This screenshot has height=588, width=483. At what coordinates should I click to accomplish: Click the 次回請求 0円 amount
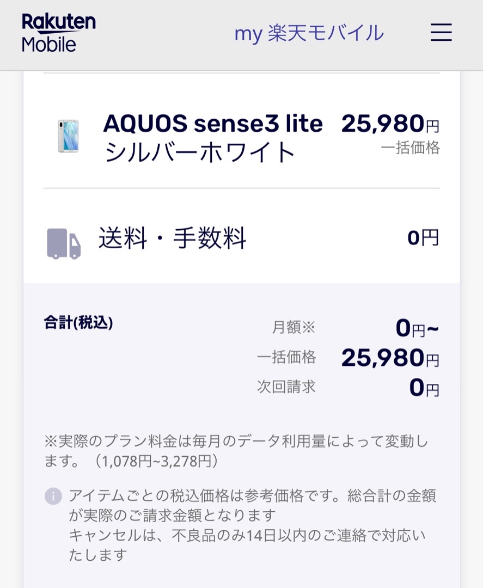pyautogui.click(x=424, y=388)
